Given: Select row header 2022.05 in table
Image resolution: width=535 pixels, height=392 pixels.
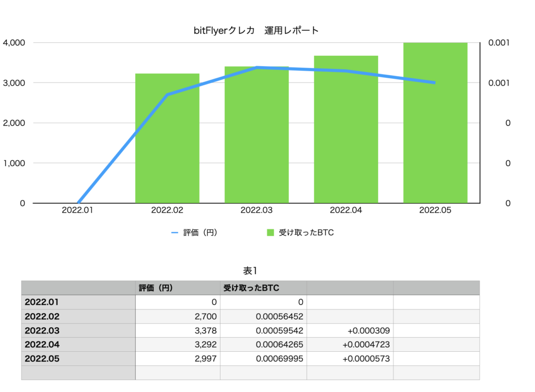Looking at the screenshot, I should pyautogui.click(x=78, y=359).
